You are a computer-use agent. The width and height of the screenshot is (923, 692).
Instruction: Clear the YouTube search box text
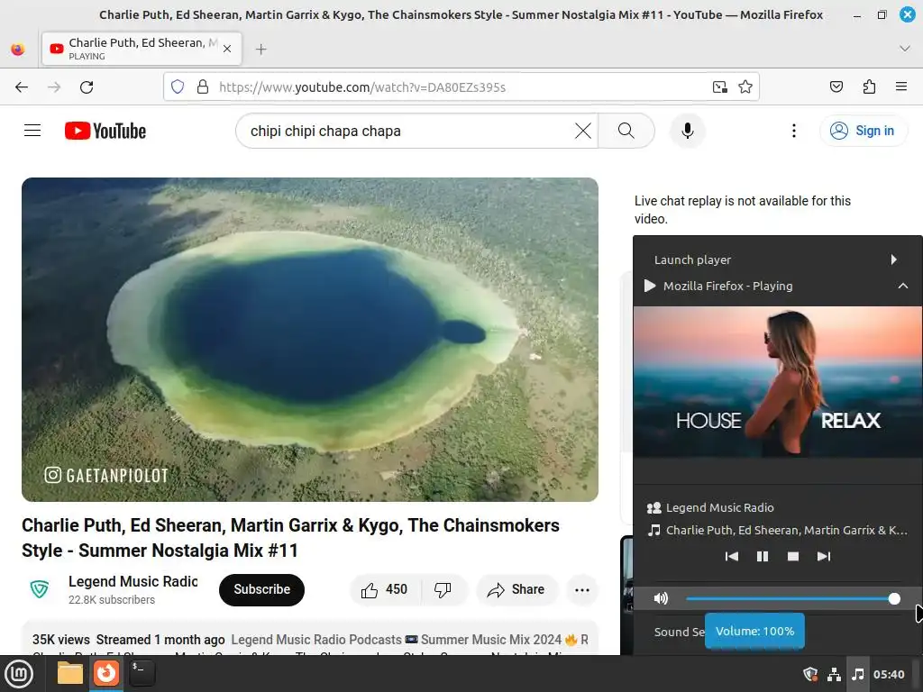(x=583, y=131)
